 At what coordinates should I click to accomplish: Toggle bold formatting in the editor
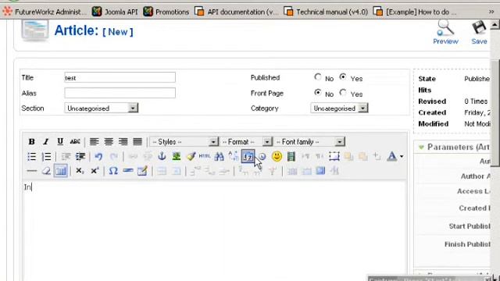coord(31,141)
